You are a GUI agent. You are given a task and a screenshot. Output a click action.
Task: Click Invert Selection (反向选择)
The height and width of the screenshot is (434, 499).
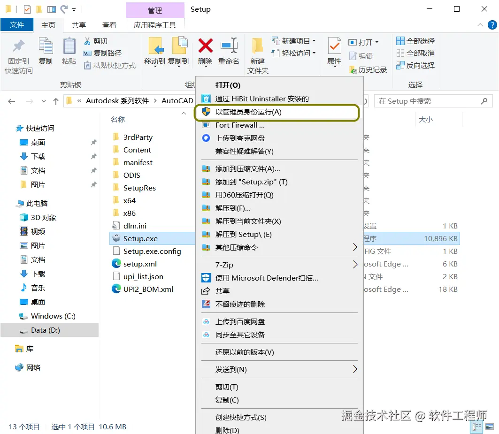pos(415,66)
